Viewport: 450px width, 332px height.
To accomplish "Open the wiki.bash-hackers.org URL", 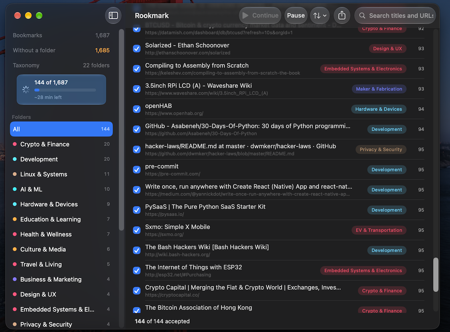I will point(178,255).
